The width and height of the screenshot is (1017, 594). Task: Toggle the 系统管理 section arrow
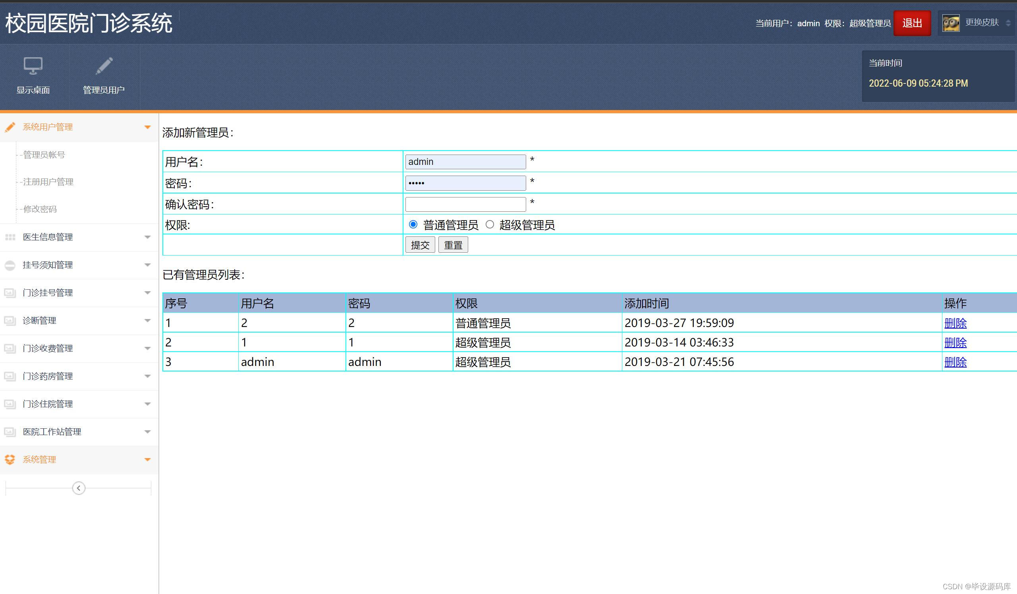tap(148, 460)
